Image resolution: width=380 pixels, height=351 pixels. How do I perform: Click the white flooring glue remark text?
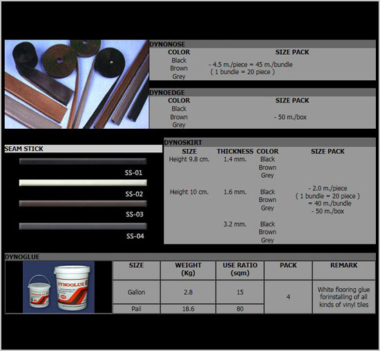[x=344, y=297]
